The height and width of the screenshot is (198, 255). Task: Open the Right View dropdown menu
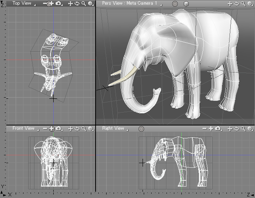click(114, 128)
